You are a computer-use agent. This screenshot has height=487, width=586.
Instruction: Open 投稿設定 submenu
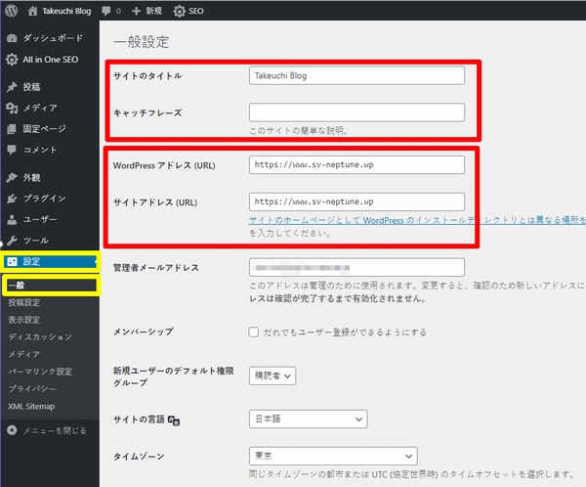24,302
